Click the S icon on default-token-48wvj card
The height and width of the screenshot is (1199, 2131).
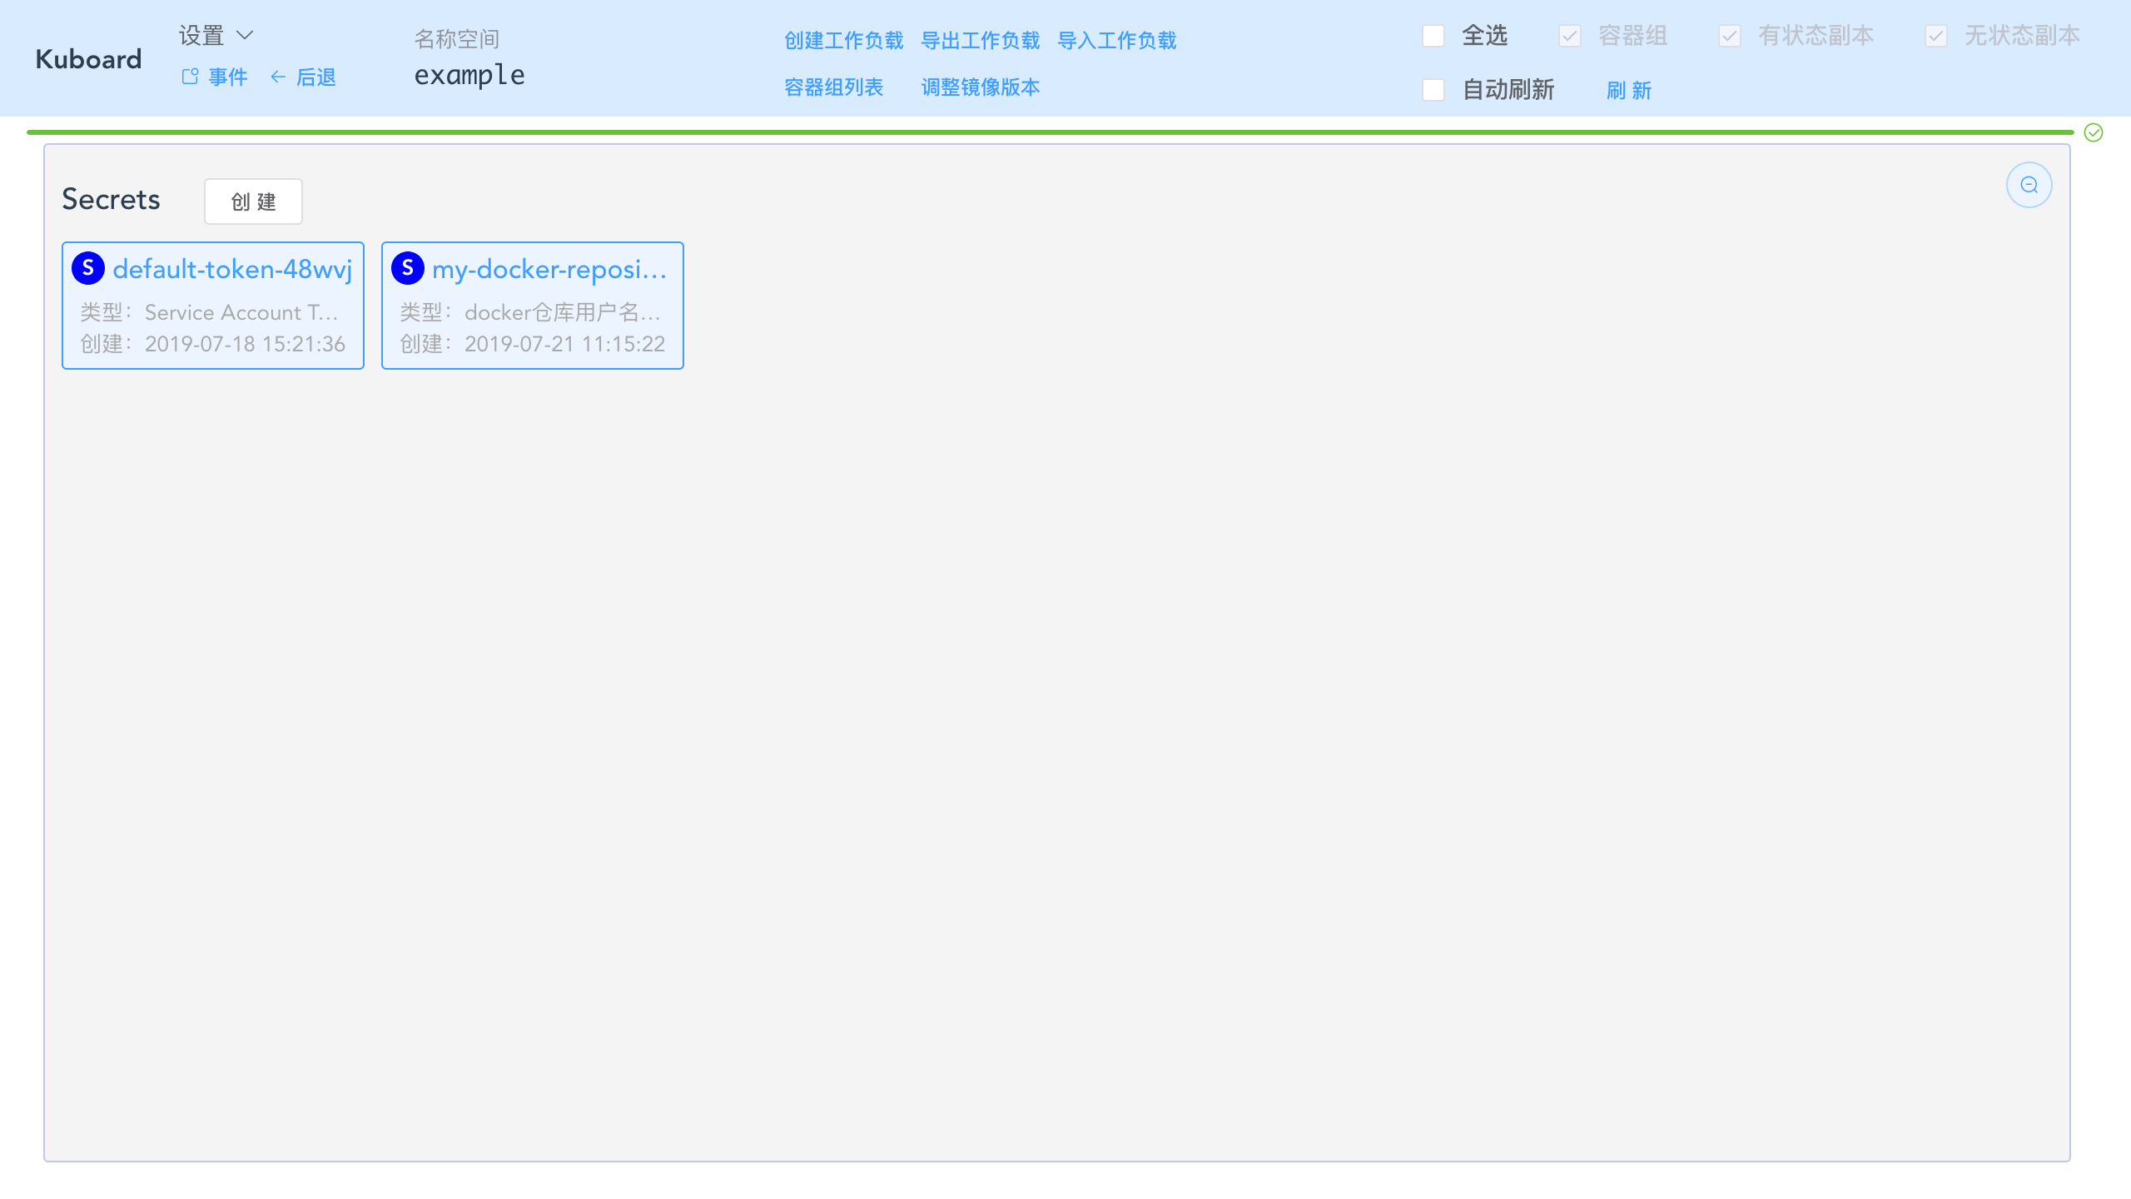(89, 268)
